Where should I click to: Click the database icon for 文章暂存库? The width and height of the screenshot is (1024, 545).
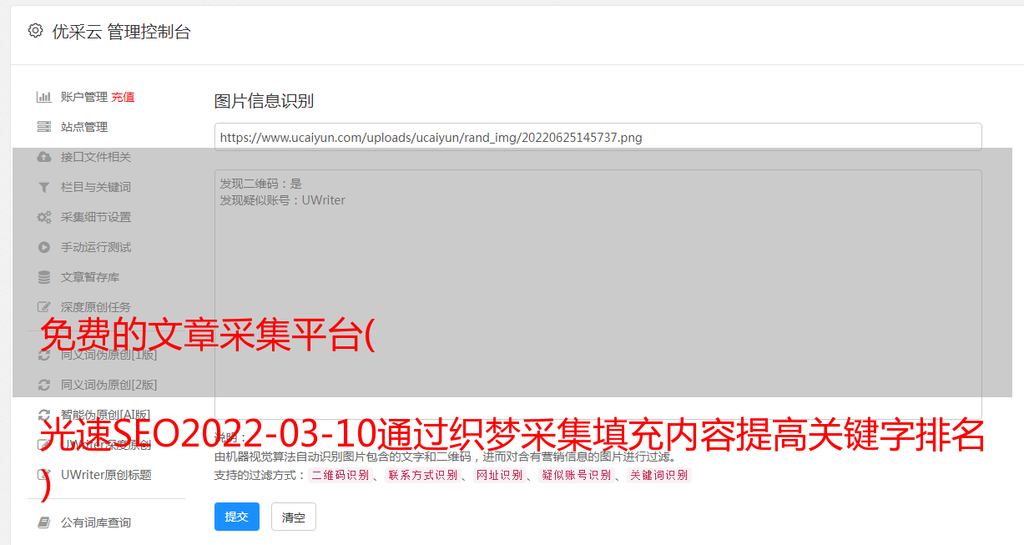pos(44,277)
